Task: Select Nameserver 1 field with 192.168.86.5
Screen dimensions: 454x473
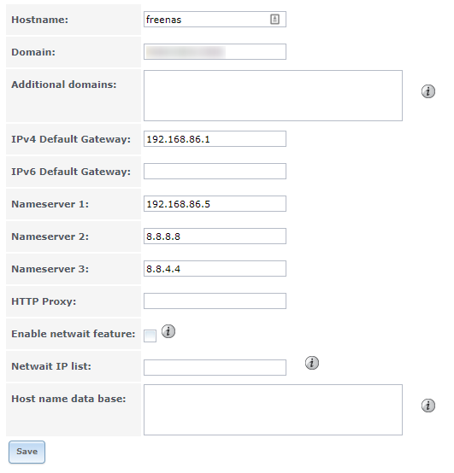Action: click(215, 203)
